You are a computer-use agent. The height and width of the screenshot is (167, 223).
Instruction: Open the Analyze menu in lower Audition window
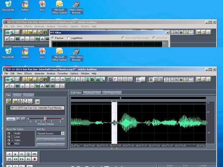(51, 73)
